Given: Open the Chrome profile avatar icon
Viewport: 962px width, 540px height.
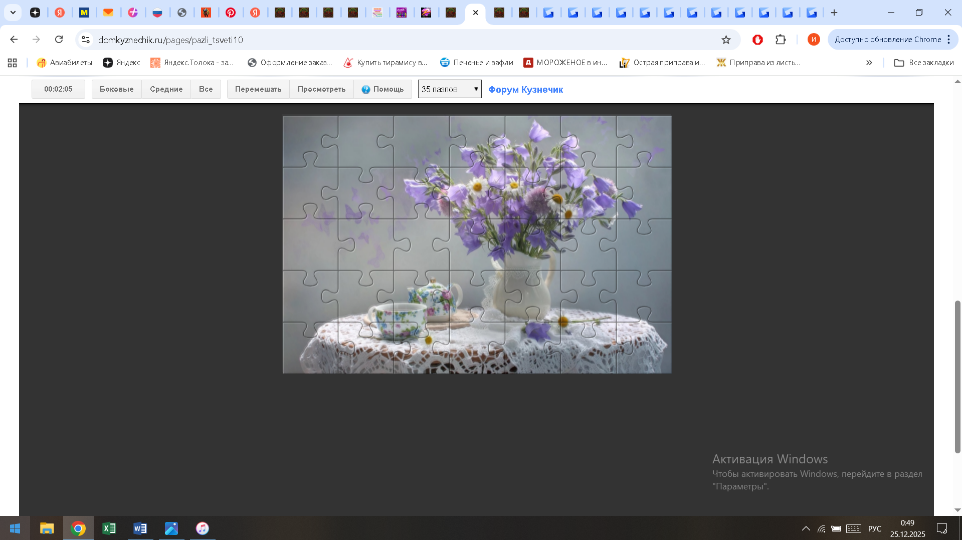Looking at the screenshot, I should (x=813, y=40).
